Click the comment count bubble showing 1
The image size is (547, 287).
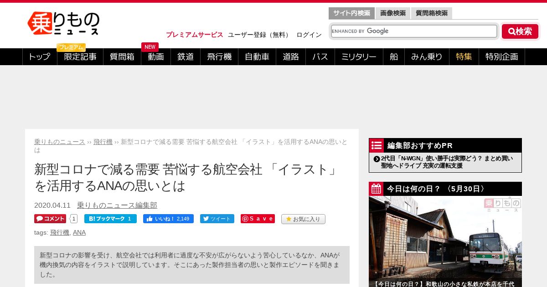tap(74, 219)
